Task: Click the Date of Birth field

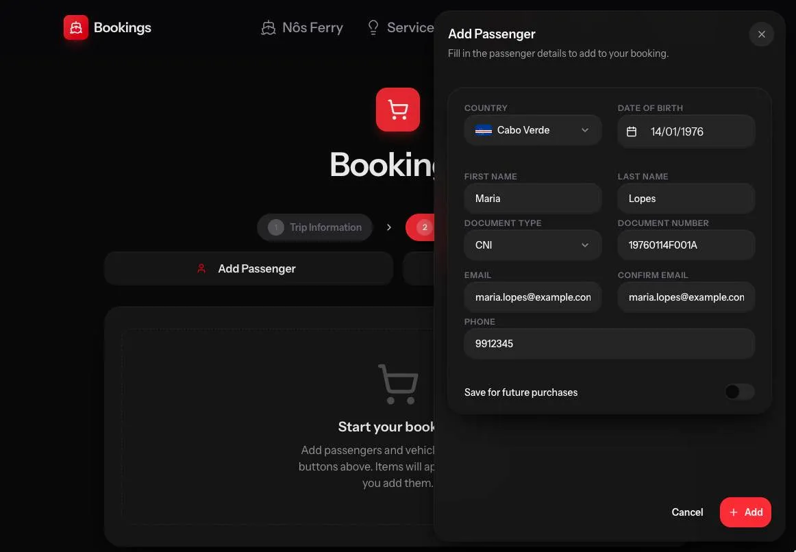Action: click(686, 132)
